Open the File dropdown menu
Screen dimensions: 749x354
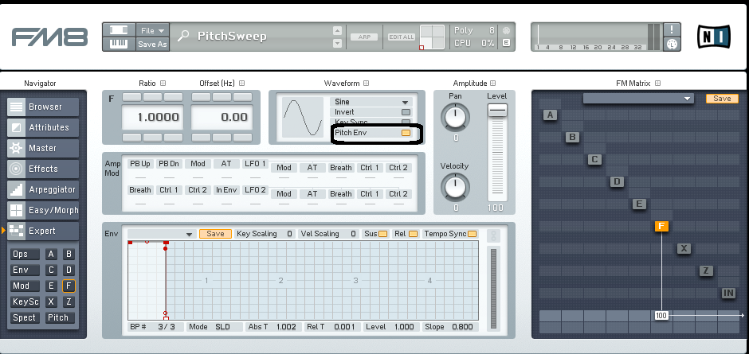[x=152, y=30]
